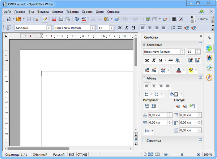217x159 pixels.
Task: Click the Найти button
Action: [x=203, y=19]
